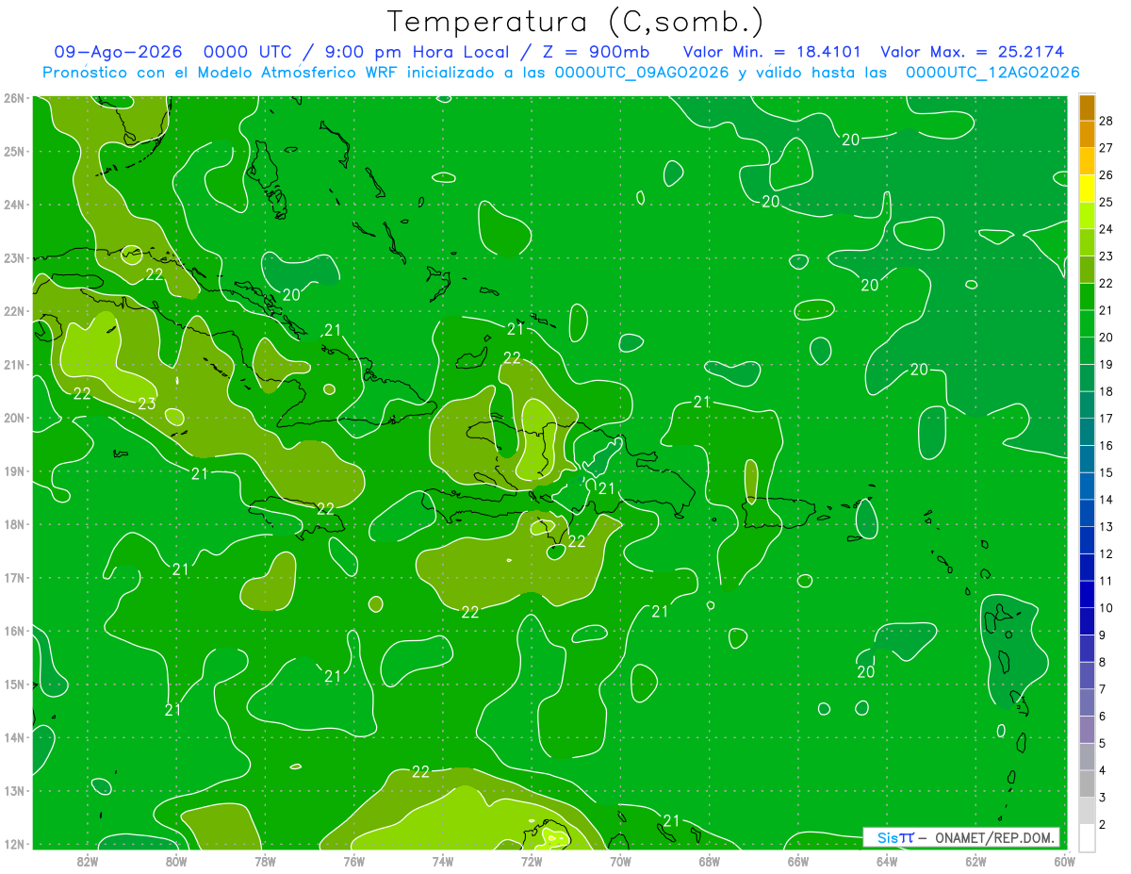Click the "80W" longitude axis label

click(x=176, y=861)
